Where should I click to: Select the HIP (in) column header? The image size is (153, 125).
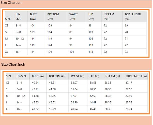pyautogui.click(x=95, y=76)
